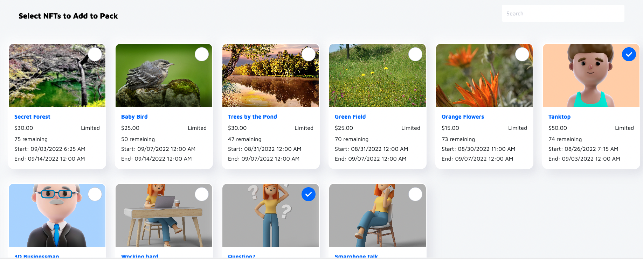Click "47 remaining" on Trees by the Pond
The image size is (643, 260).
pos(244,139)
